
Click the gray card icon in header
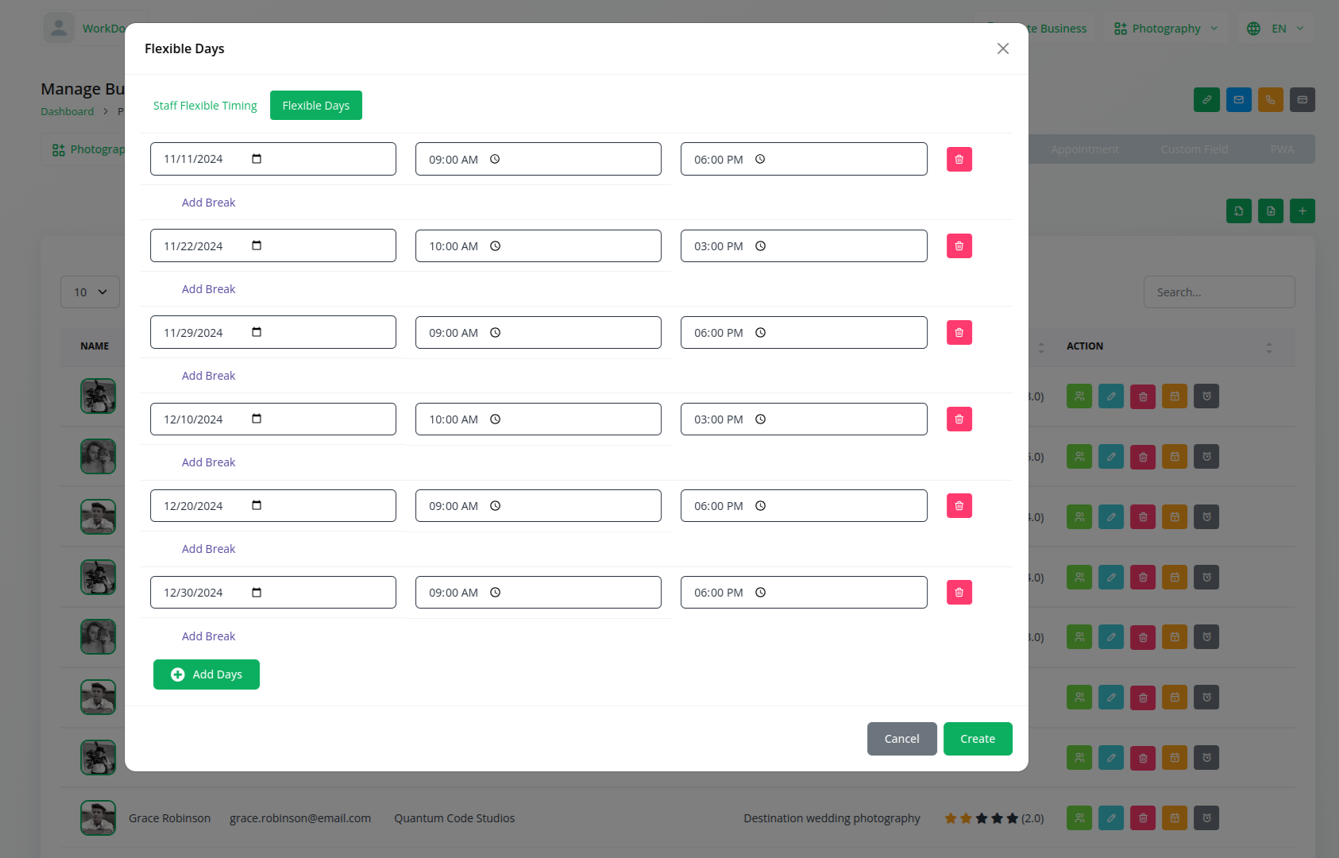pyautogui.click(x=1302, y=100)
